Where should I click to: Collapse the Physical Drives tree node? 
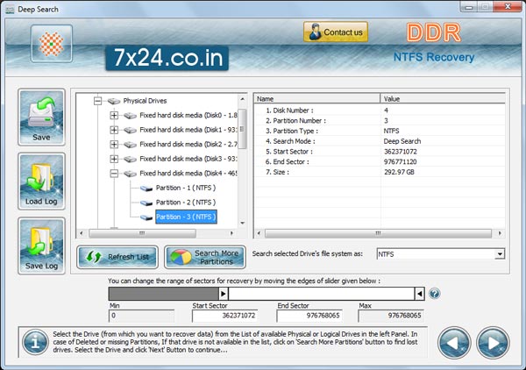click(x=97, y=101)
